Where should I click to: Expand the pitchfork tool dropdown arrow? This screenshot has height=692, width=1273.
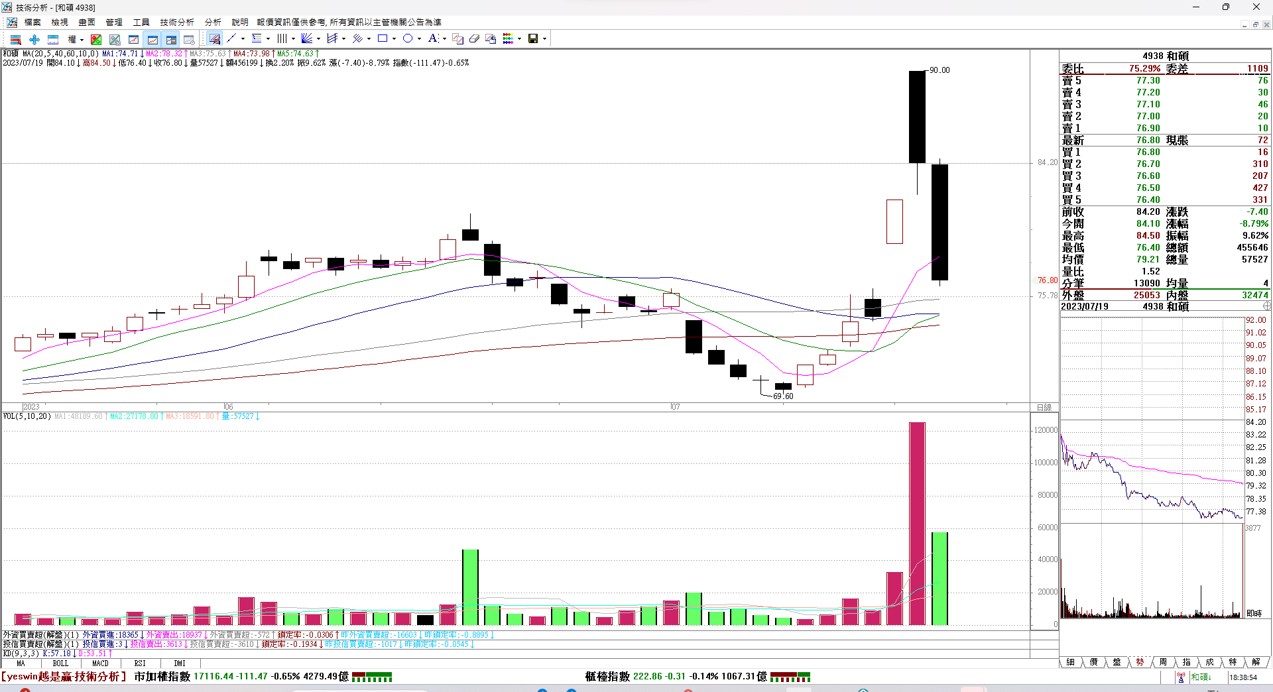pos(343,39)
